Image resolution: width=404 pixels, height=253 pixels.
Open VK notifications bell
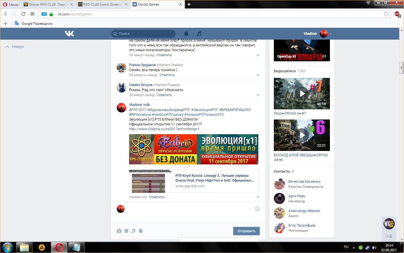(x=186, y=34)
